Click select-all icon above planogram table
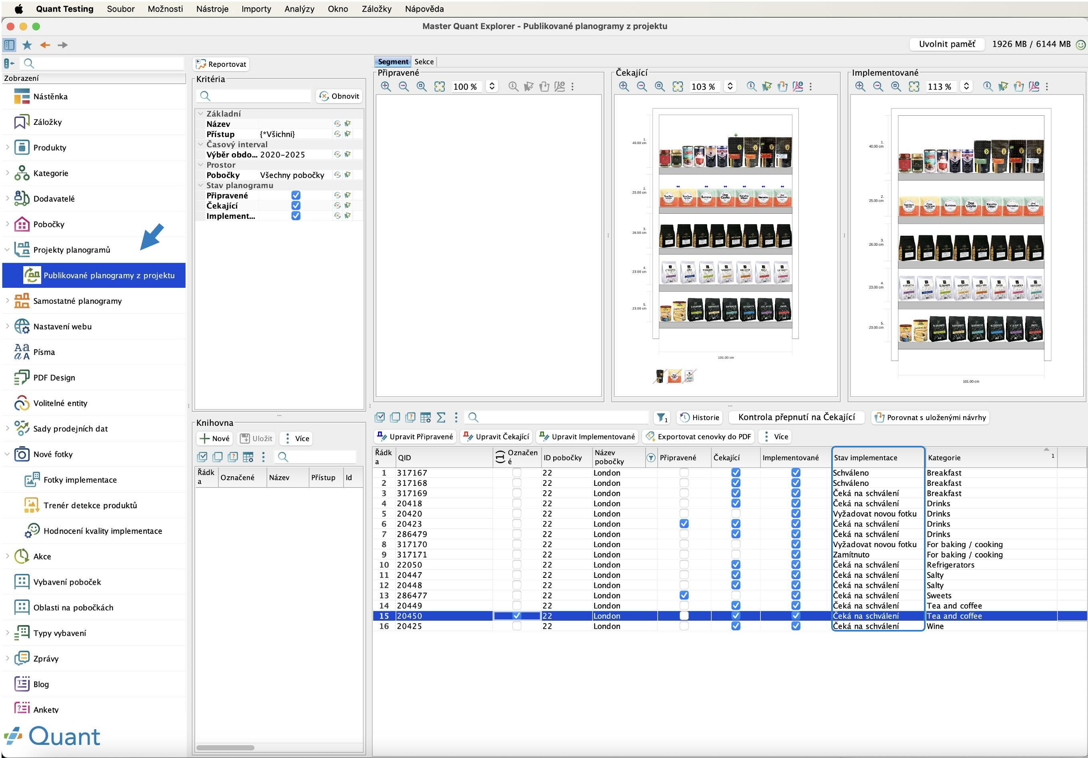This screenshot has width=1088, height=758. click(x=380, y=418)
